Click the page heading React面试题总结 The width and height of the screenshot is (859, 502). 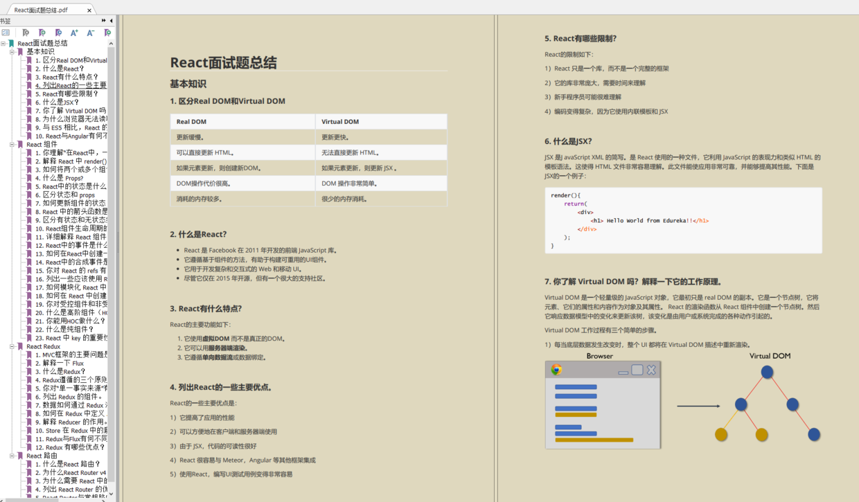coord(223,62)
